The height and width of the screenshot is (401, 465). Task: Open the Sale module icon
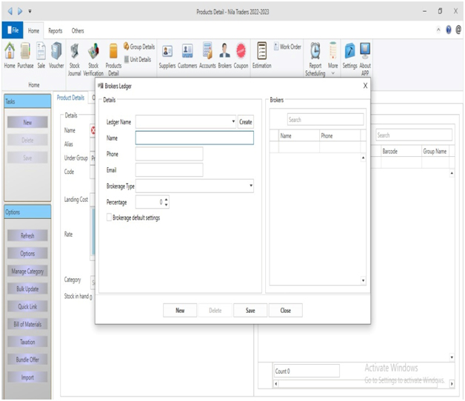(x=41, y=55)
